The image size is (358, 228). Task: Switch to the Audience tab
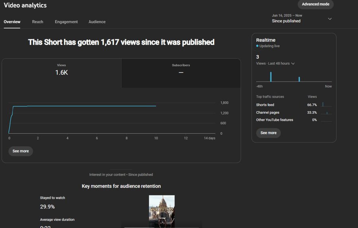[97, 22]
